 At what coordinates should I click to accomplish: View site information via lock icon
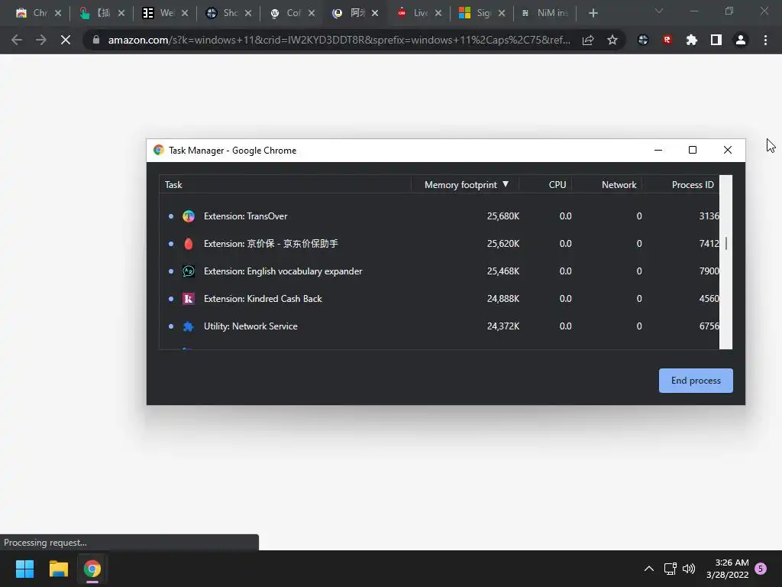pyautogui.click(x=96, y=40)
